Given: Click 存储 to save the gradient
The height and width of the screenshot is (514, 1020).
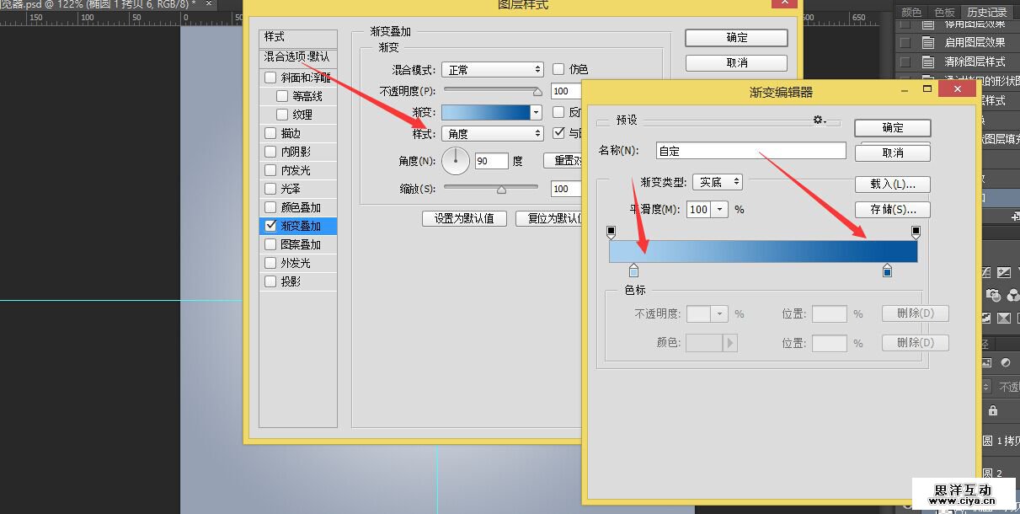Looking at the screenshot, I should pyautogui.click(x=892, y=210).
